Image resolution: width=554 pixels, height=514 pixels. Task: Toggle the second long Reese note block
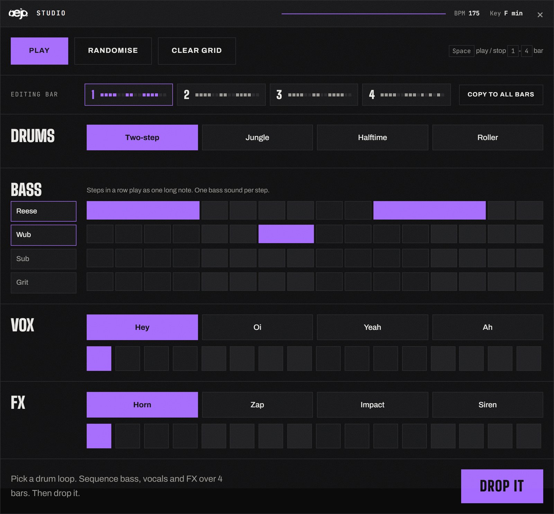coord(429,210)
